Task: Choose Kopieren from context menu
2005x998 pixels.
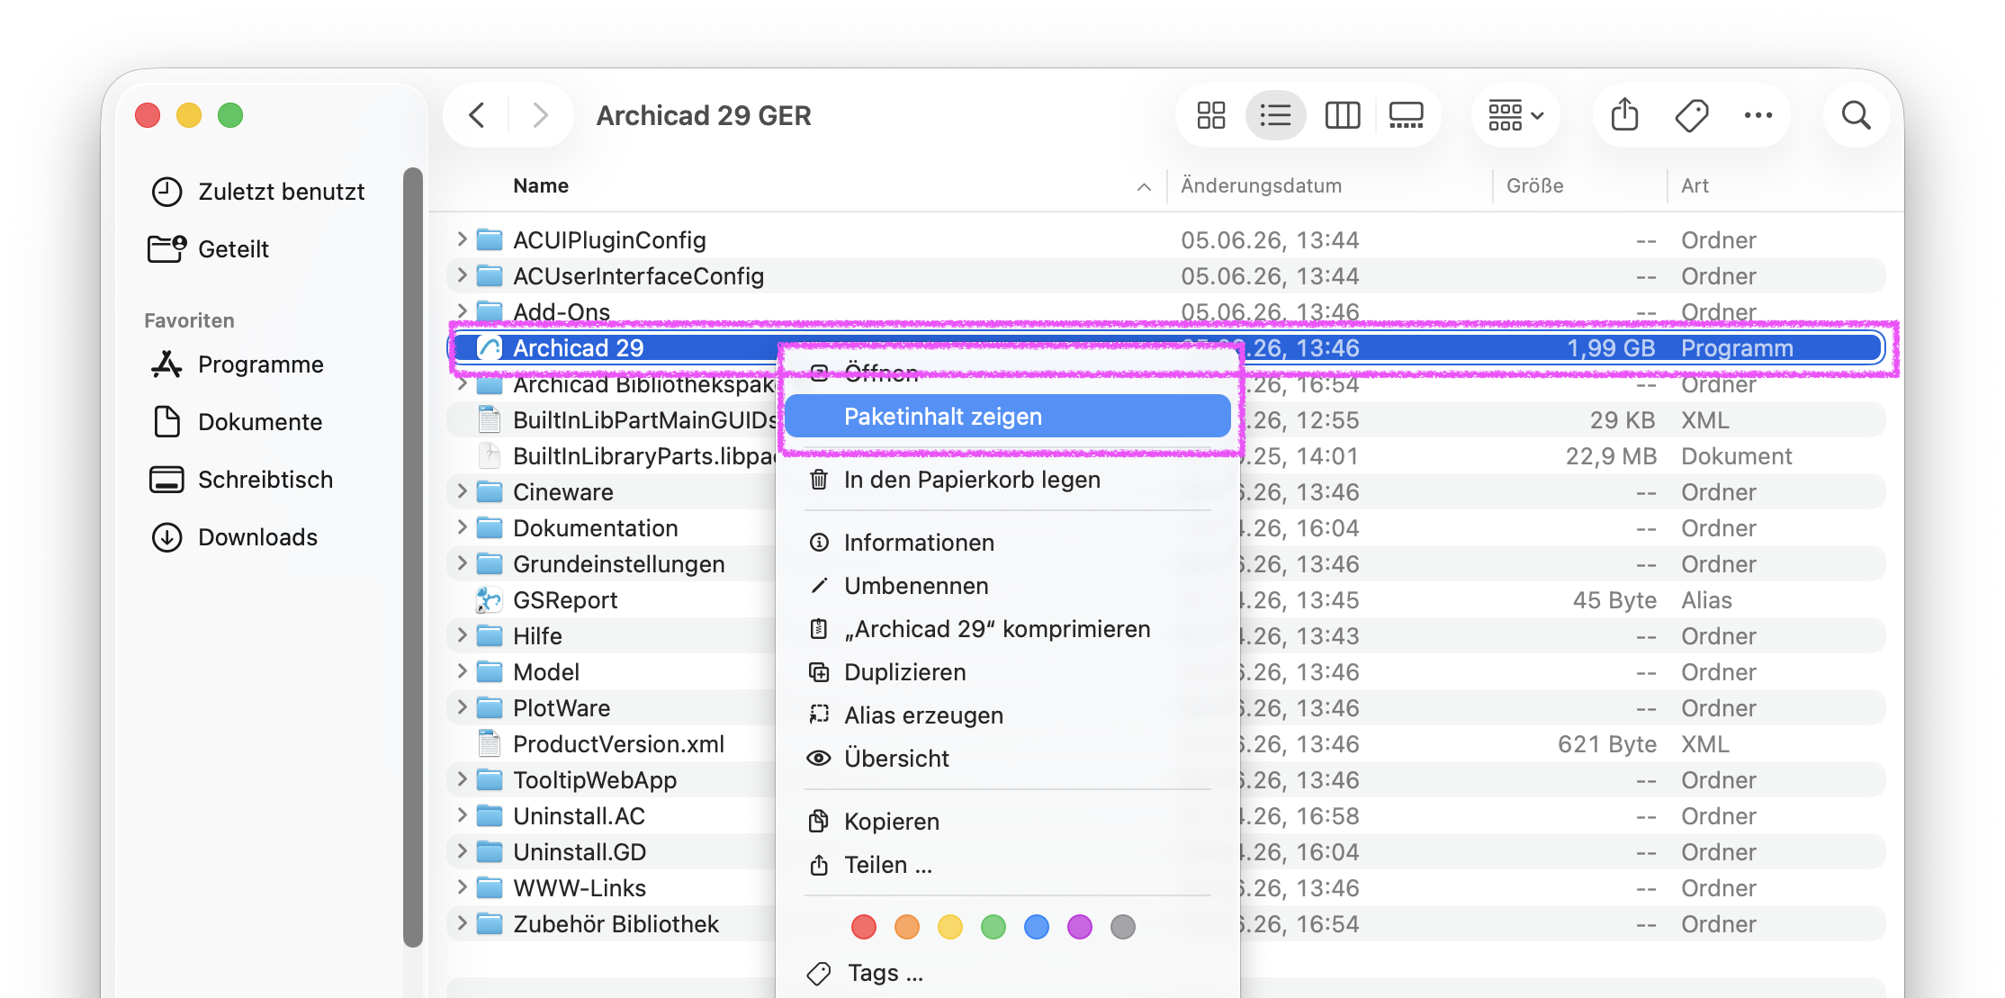Action: pyautogui.click(x=1008, y=822)
